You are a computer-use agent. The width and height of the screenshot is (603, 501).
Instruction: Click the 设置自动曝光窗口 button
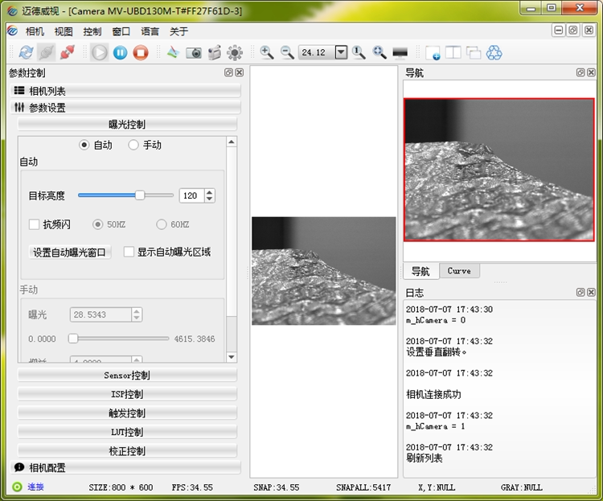(70, 253)
